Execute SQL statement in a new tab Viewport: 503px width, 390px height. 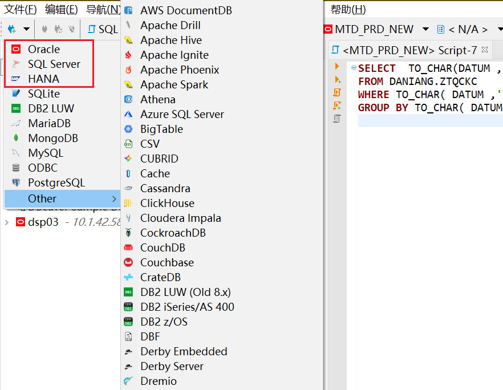click(337, 80)
